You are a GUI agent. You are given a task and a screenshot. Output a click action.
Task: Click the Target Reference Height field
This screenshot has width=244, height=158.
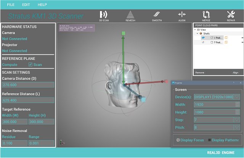[x=42, y=121]
